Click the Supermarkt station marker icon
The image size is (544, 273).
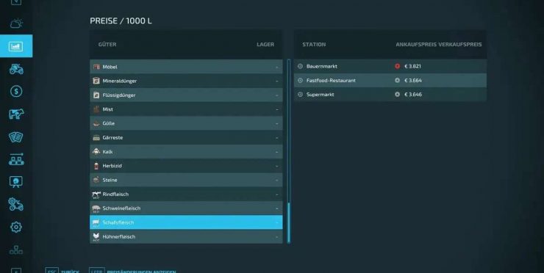point(301,94)
